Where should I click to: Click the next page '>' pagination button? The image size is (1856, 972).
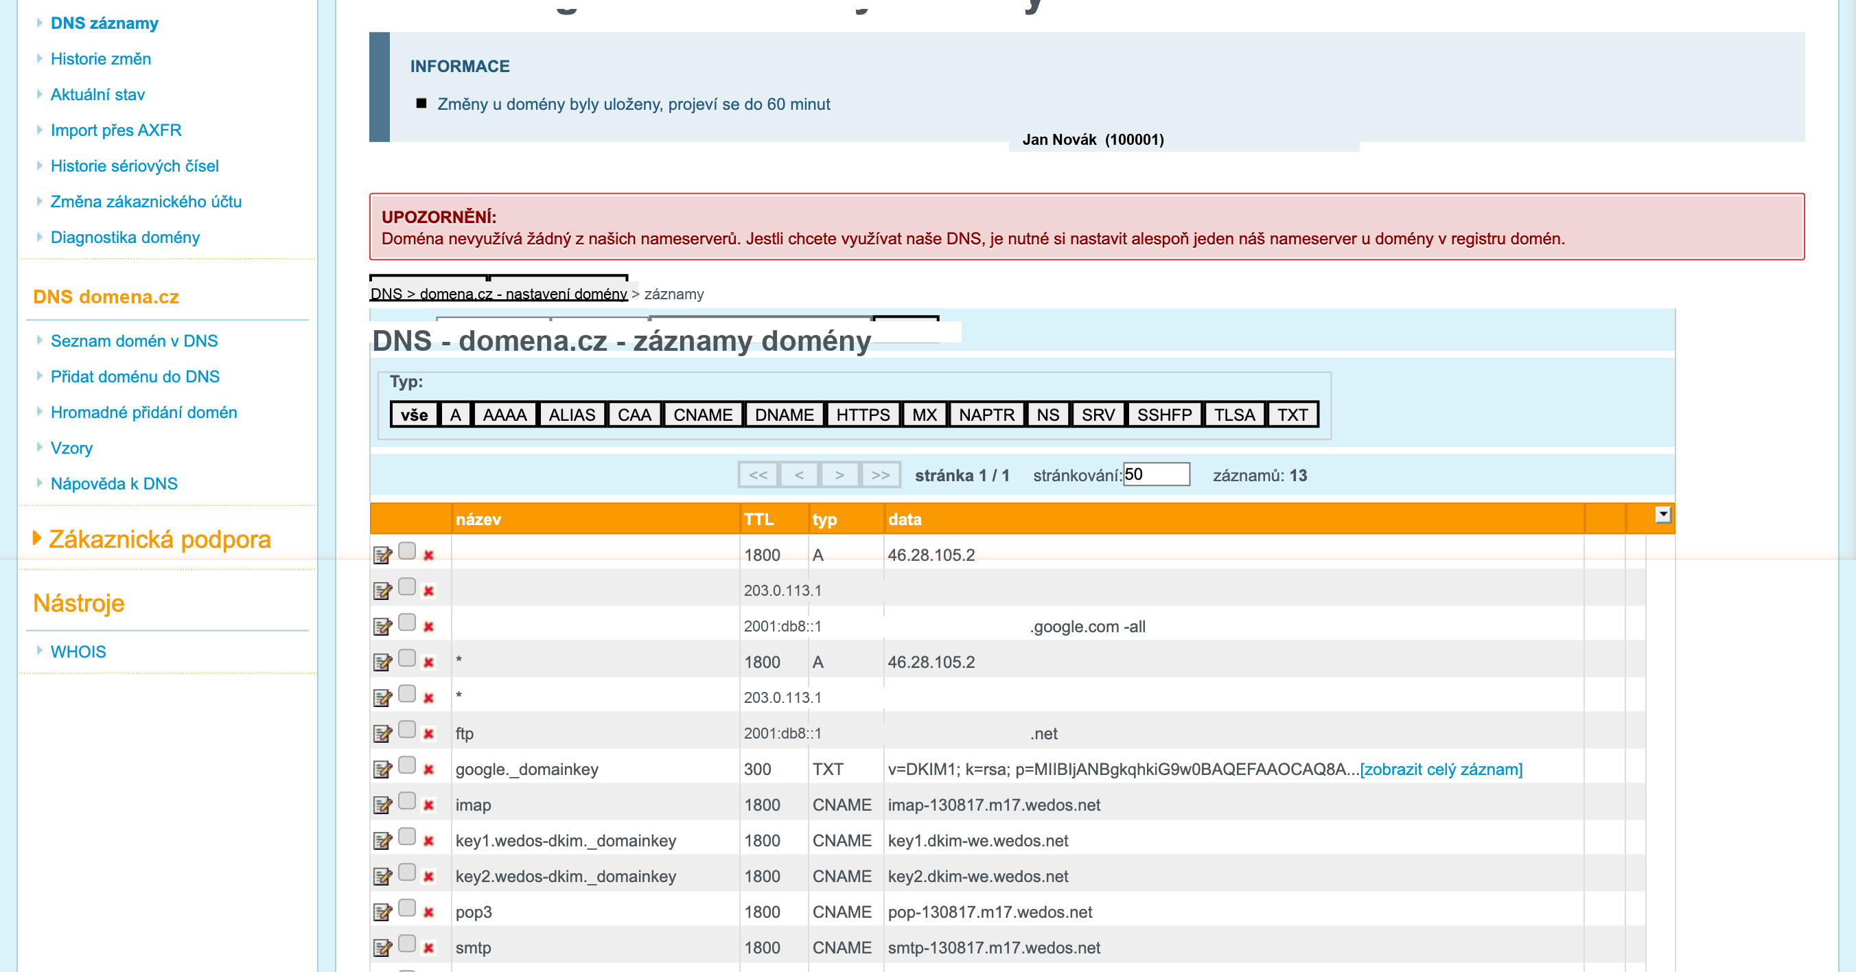coord(839,475)
